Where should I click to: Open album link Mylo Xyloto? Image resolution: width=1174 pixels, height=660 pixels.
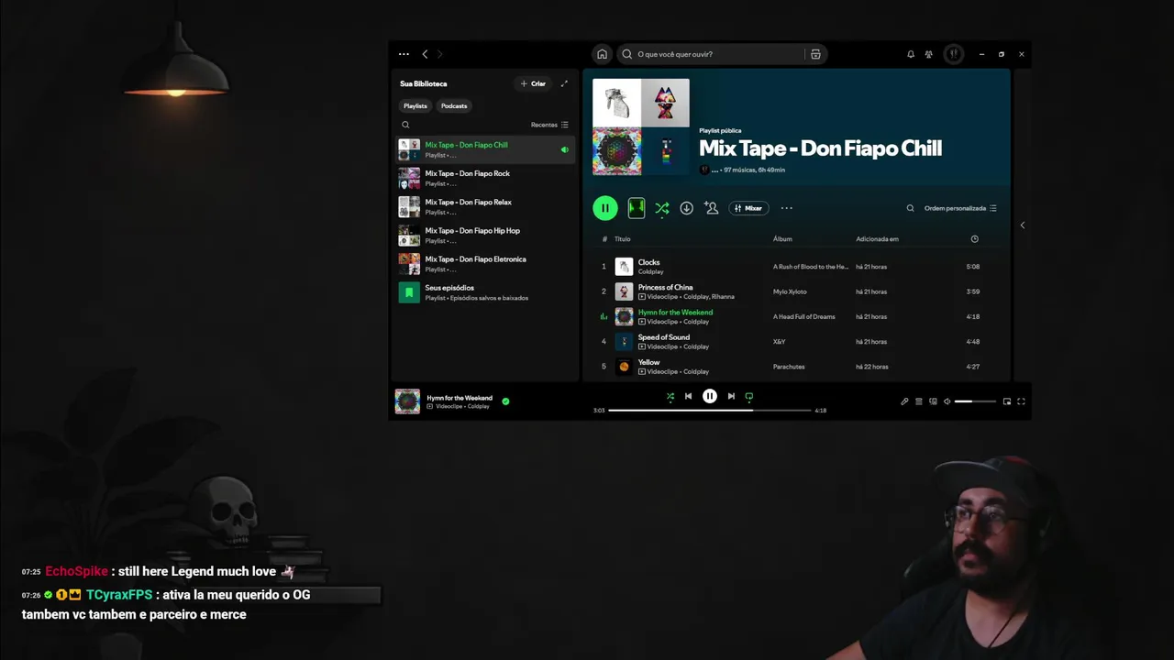click(790, 291)
